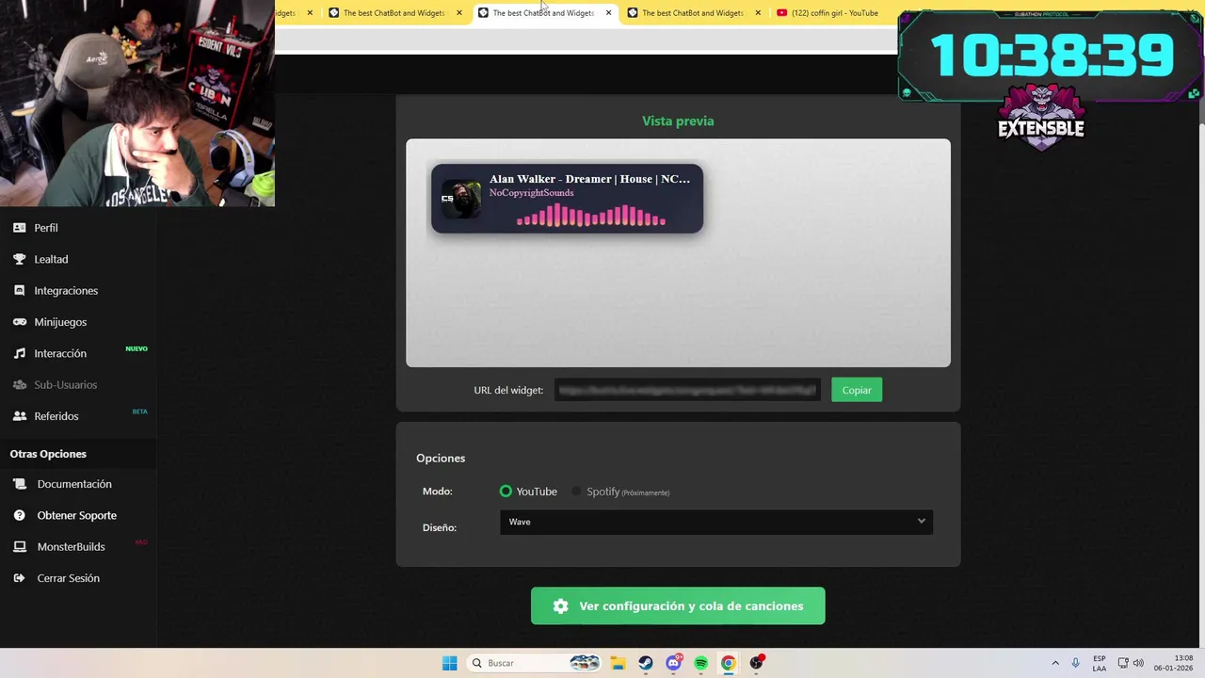
Task: Open File Explorer from the taskbar
Action: (x=618, y=663)
